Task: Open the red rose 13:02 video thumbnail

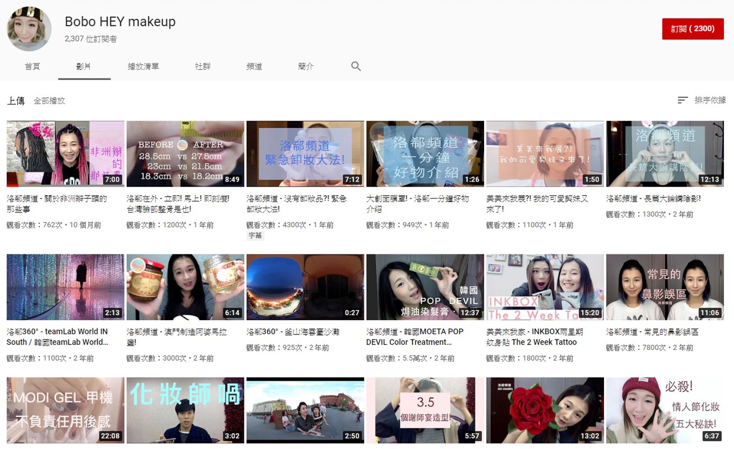Action: click(x=545, y=410)
